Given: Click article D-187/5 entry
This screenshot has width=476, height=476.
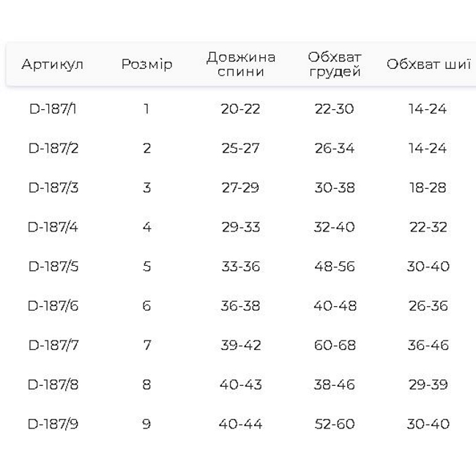Looking at the screenshot, I should coord(53,267).
